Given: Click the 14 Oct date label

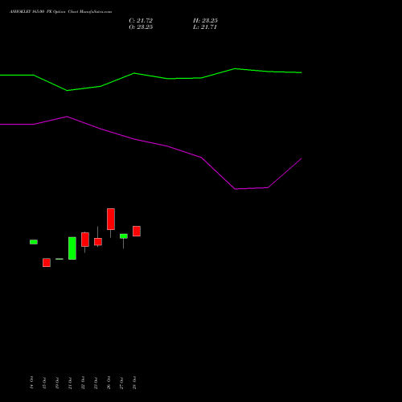Looking at the screenshot, I should 31,383.
